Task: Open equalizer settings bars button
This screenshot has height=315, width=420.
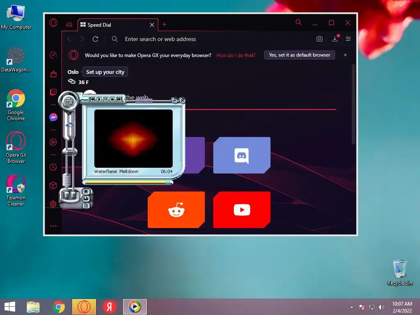Action: [86, 199]
